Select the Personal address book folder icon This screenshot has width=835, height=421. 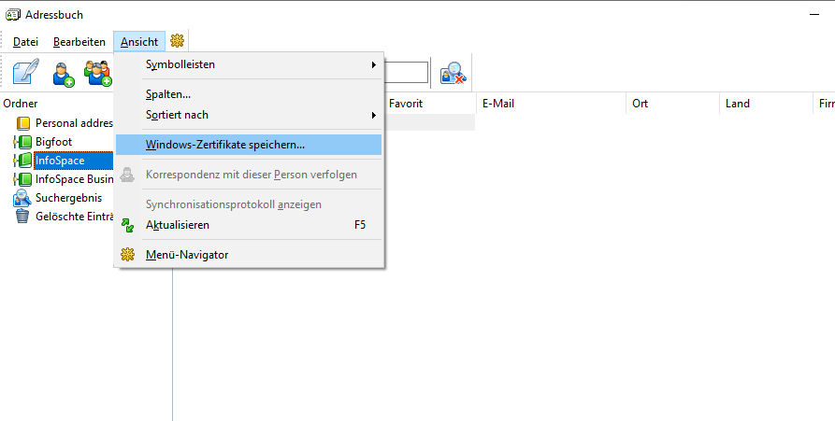[22, 123]
